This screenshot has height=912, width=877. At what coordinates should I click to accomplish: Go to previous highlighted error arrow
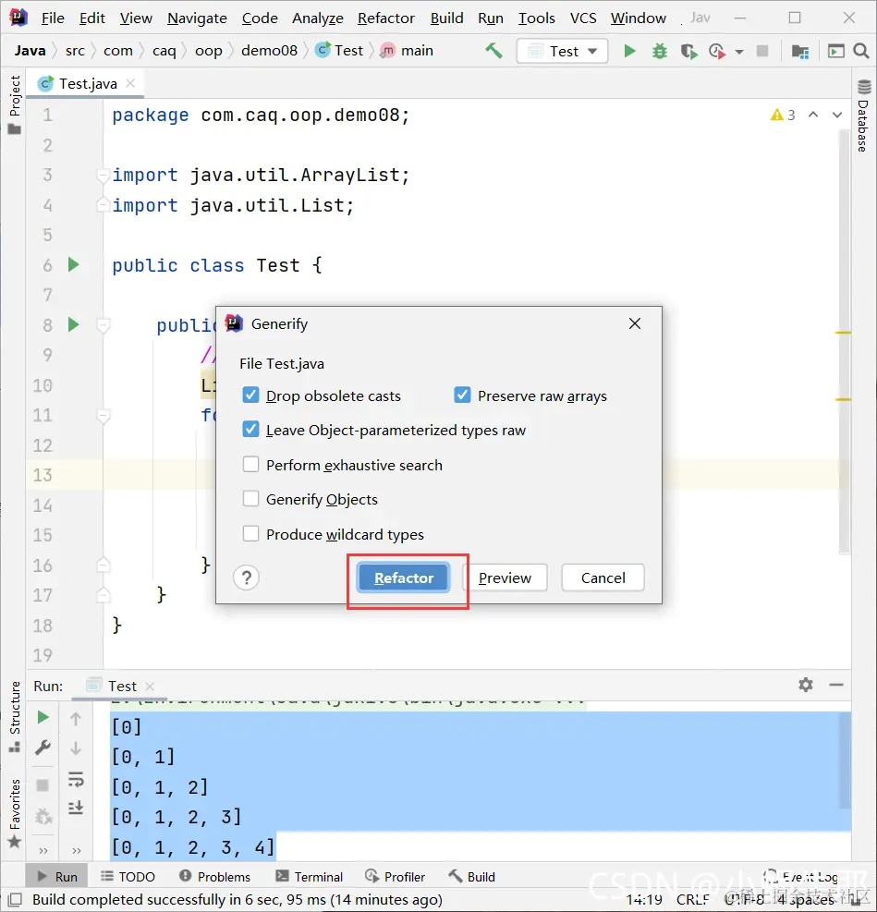pyautogui.click(x=813, y=115)
